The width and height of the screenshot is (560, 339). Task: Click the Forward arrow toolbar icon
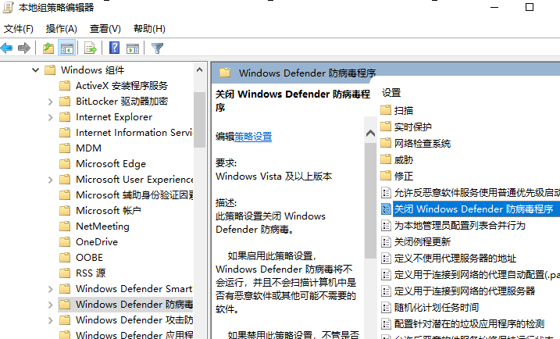24,48
